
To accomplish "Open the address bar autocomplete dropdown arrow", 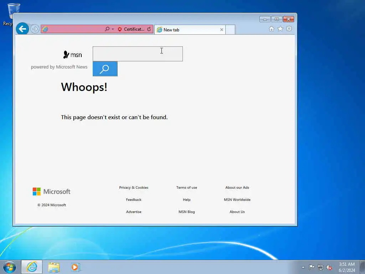I will [113, 29].
